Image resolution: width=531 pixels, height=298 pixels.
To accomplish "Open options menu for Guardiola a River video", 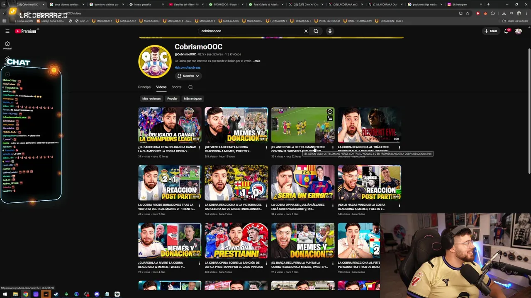I will pyautogui.click(x=200, y=263).
